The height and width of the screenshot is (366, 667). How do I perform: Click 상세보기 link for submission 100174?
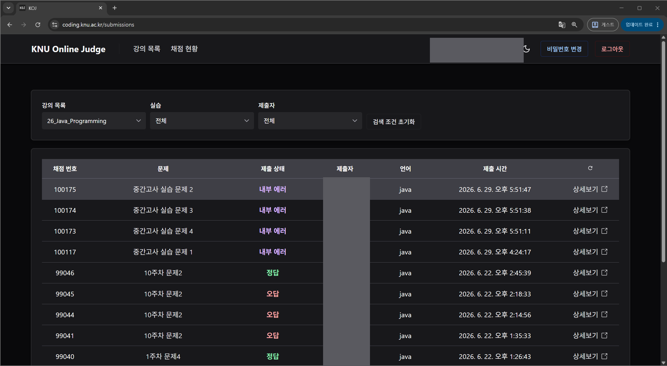pyautogui.click(x=585, y=210)
